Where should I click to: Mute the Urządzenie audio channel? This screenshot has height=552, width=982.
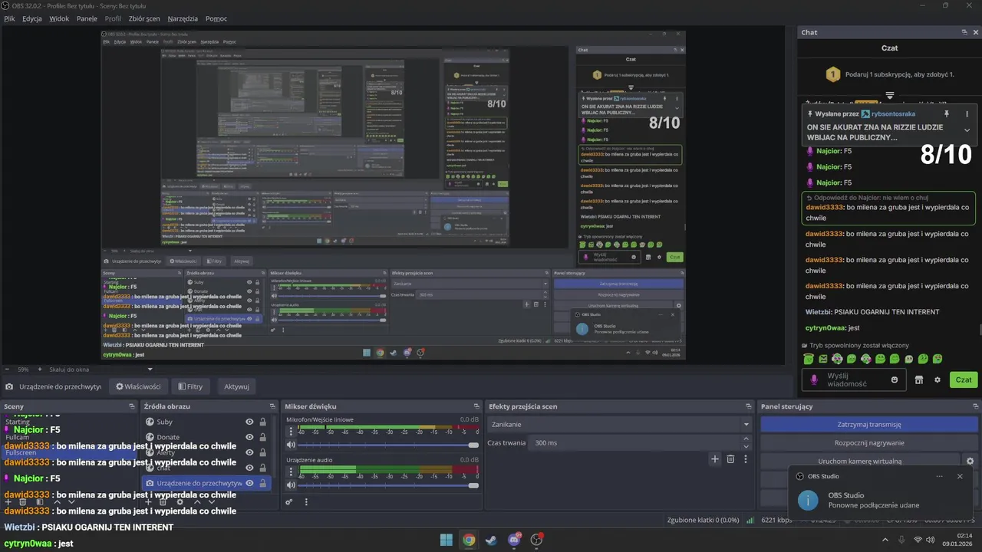coord(291,485)
